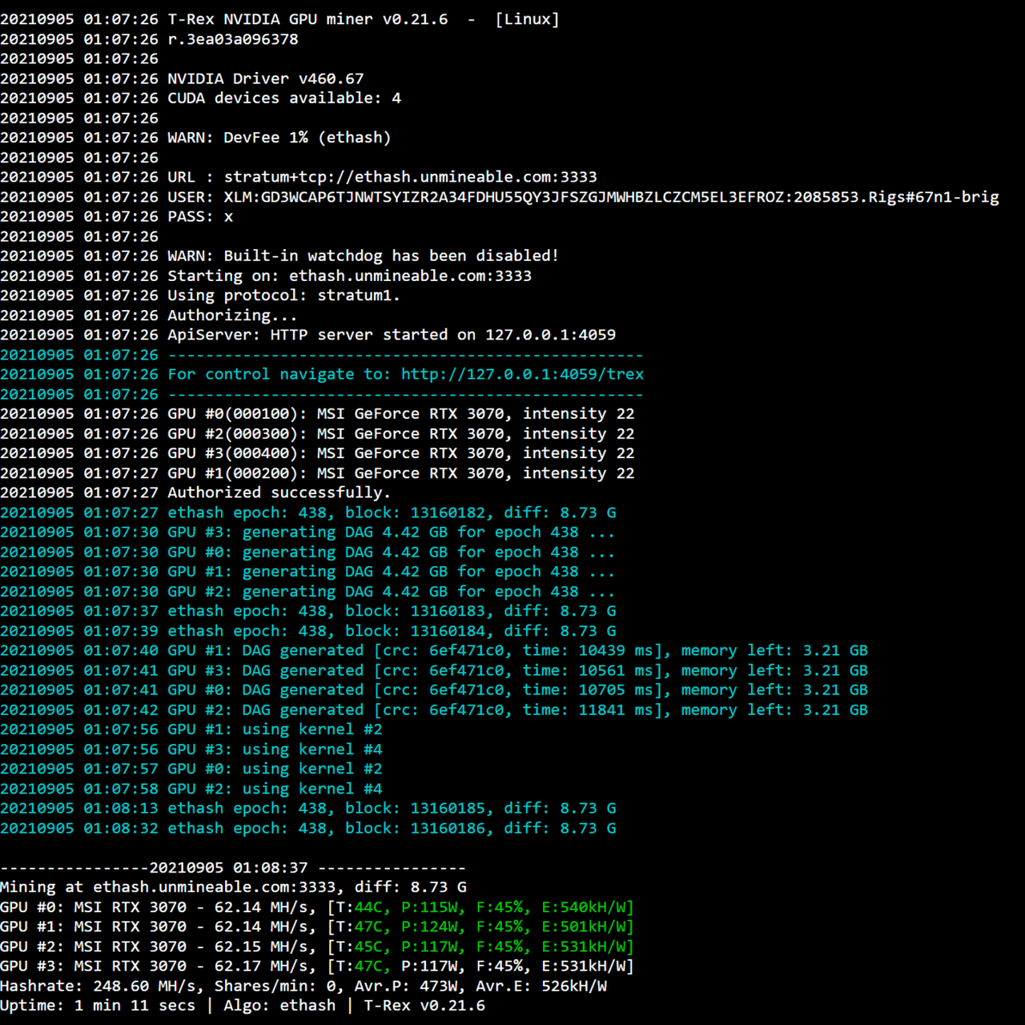Click "Starting on: ethash.unmineable.com:3333" line

tap(349, 276)
